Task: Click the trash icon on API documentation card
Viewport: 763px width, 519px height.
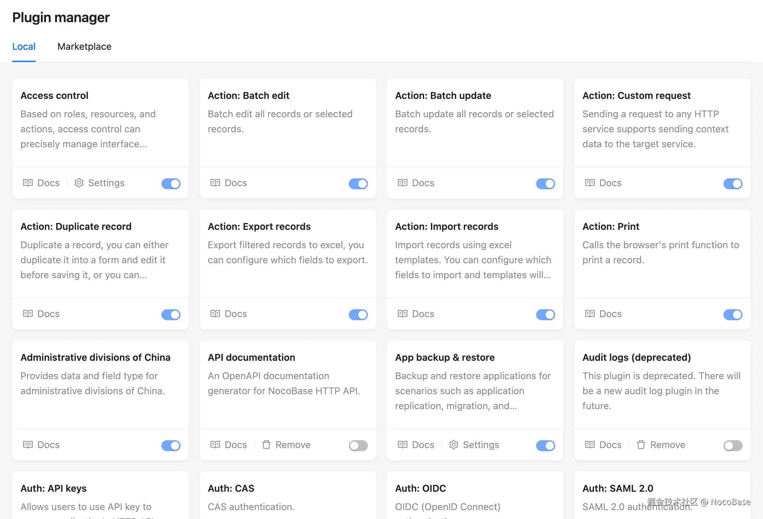Action: tap(266, 445)
